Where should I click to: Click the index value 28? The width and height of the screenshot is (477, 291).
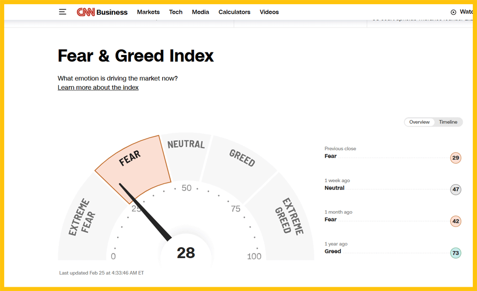click(186, 253)
